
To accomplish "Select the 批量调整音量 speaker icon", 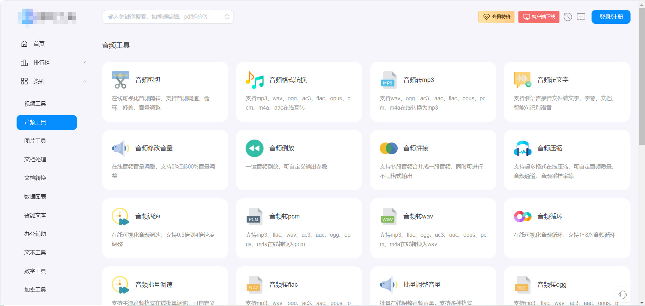I will pos(389,285).
